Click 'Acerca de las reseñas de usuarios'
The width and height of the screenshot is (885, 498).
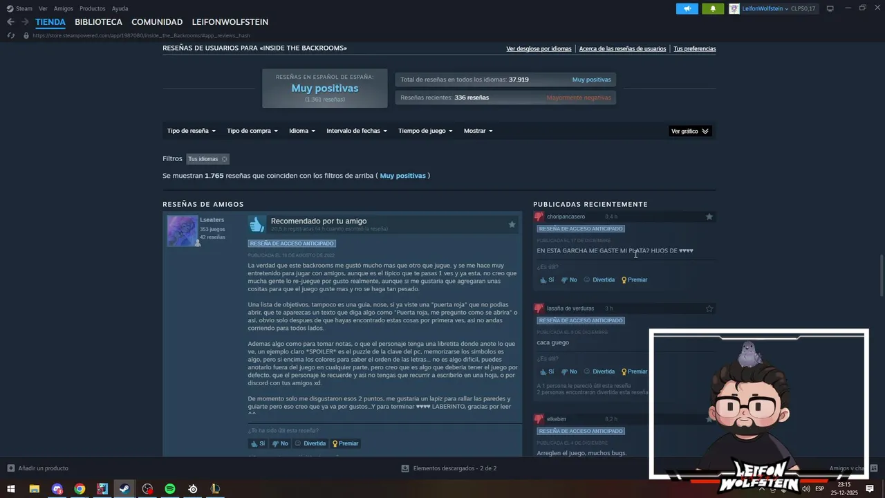622,49
